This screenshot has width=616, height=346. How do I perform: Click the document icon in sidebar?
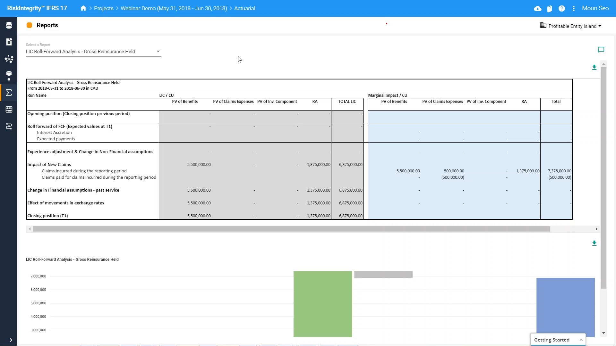pyautogui.click(x=9, y=42)
